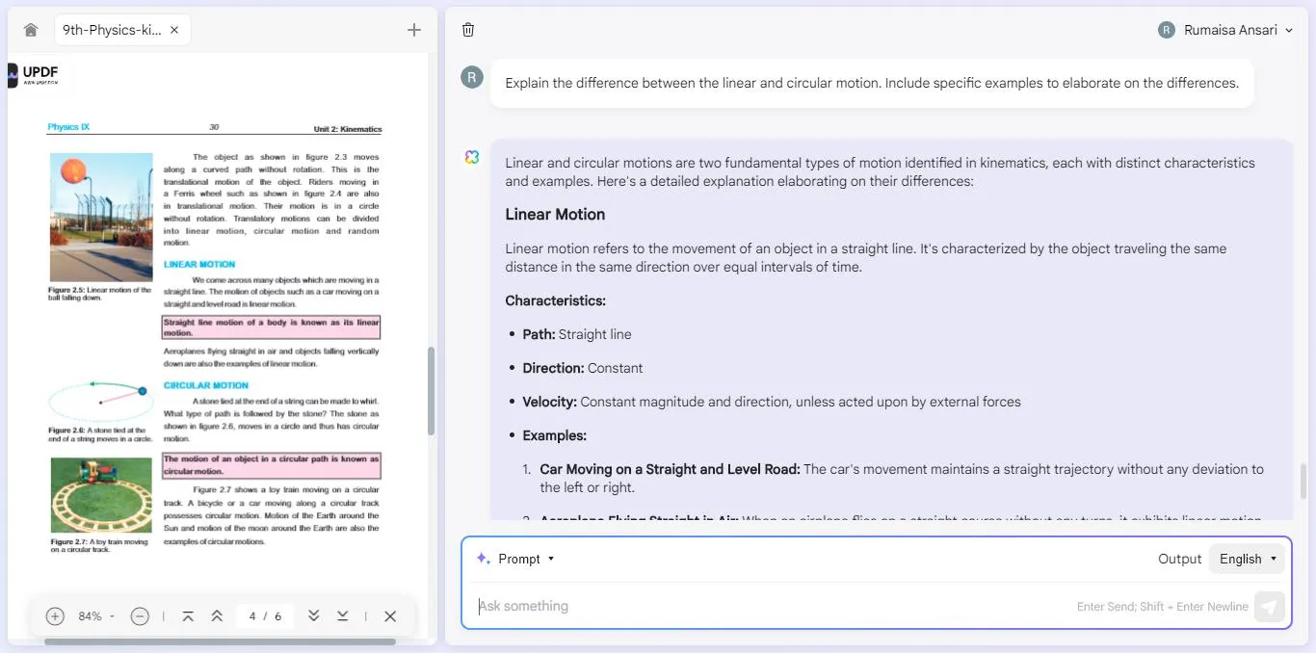Zoom out the PDF with minus icon
Screen dimensions: 1316x653
(140, 616)
